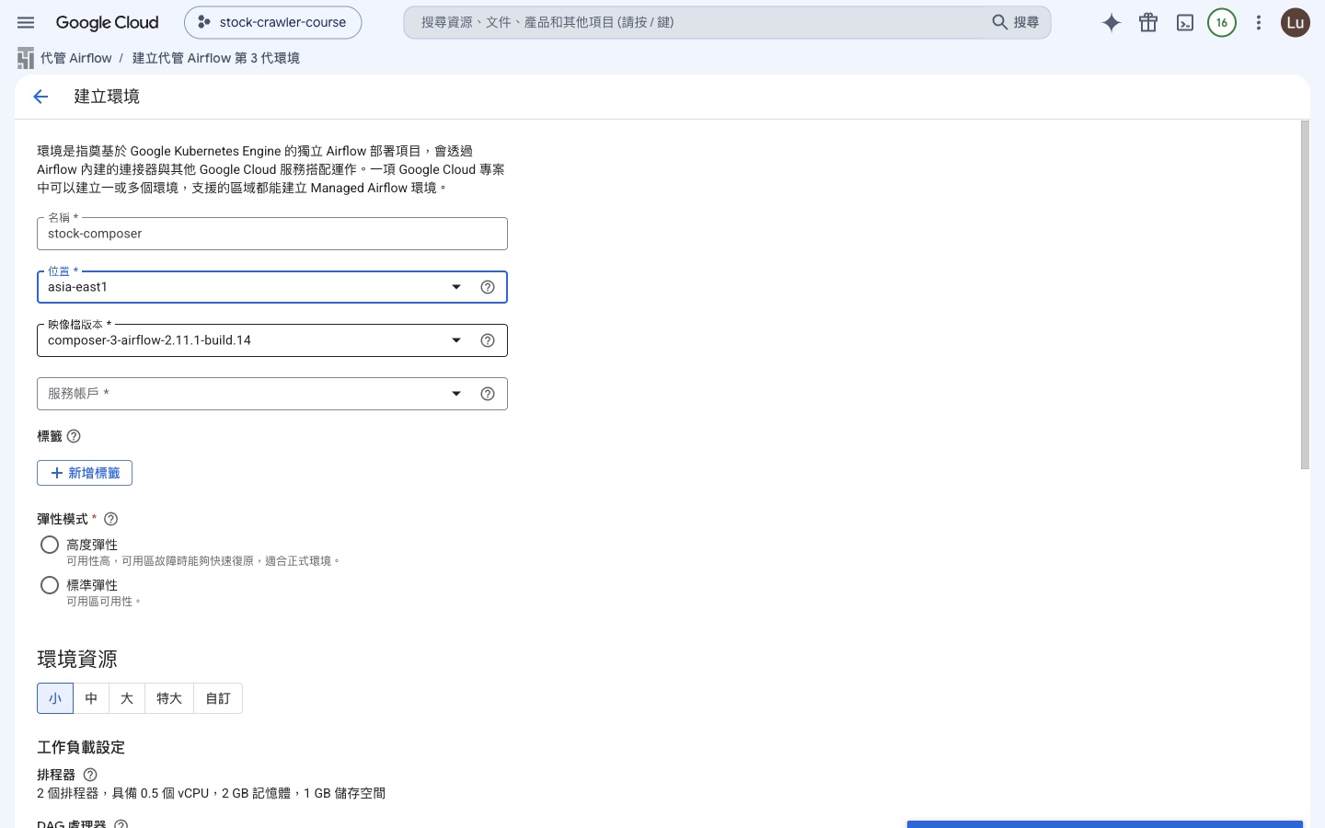Choose the 自訂 environment size

click(x=218, y=698)
